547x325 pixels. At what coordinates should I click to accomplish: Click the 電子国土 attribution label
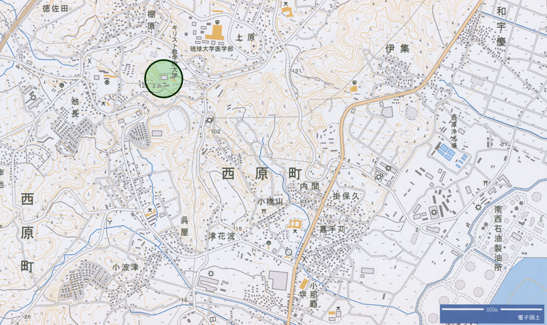528,317
